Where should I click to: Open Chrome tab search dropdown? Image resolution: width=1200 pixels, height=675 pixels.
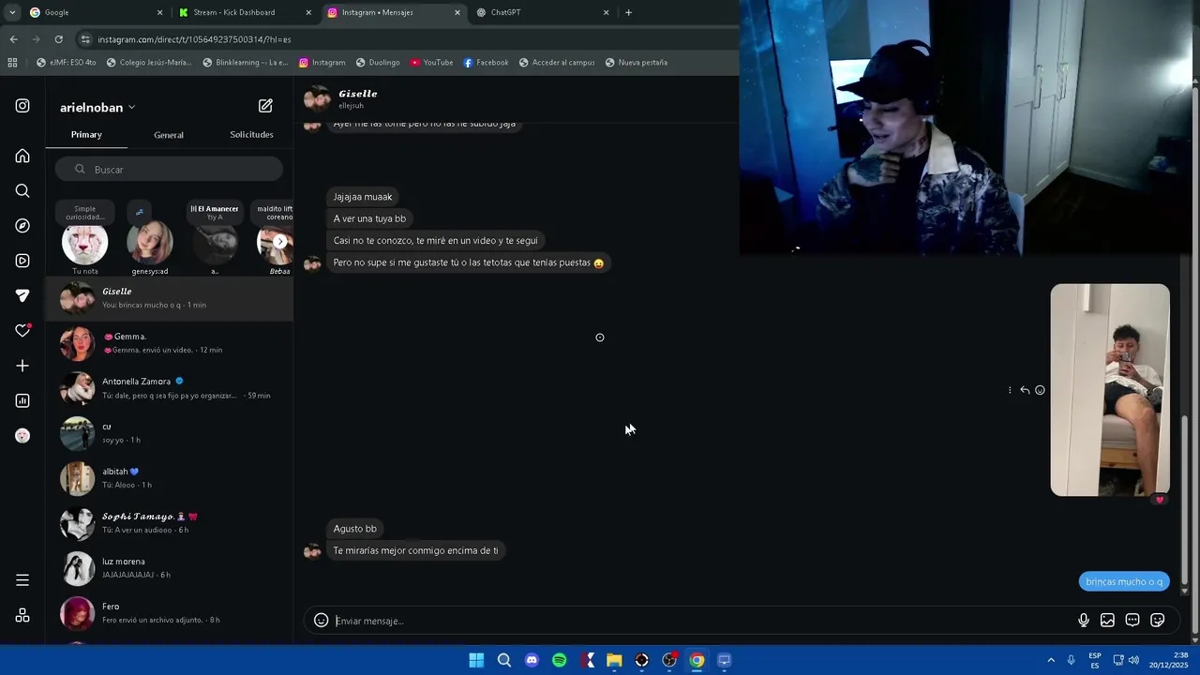[x=11, y=12]
